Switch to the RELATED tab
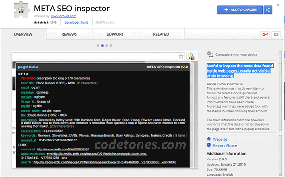The image size is (285, 178). click(x=161, y=34)
